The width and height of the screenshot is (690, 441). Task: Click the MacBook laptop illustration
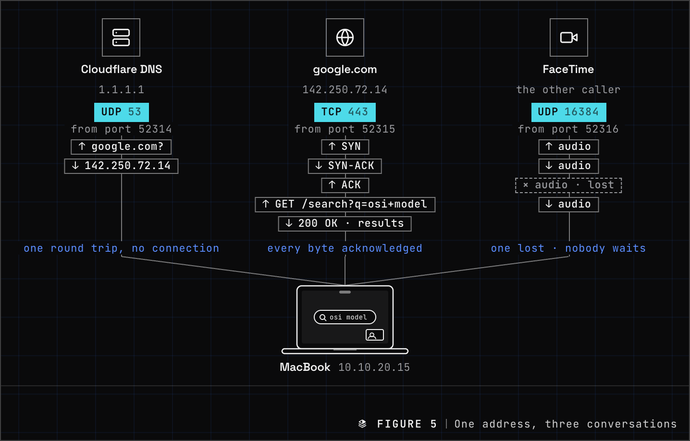pyautogui.click(x=345, y=320)
